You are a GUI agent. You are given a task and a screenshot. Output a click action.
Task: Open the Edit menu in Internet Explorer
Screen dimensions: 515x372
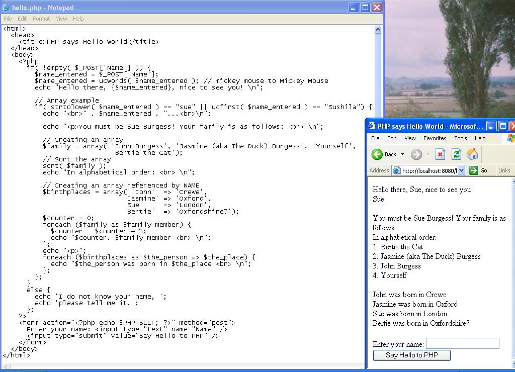point(391,138)
